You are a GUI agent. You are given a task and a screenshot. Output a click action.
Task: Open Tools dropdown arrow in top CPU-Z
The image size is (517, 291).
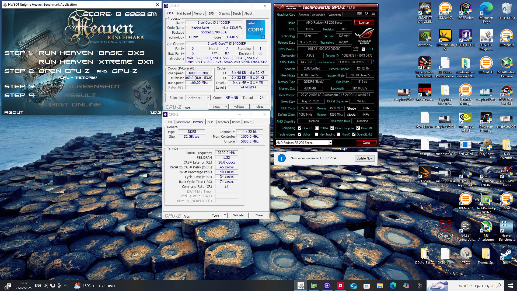(226, 107)
